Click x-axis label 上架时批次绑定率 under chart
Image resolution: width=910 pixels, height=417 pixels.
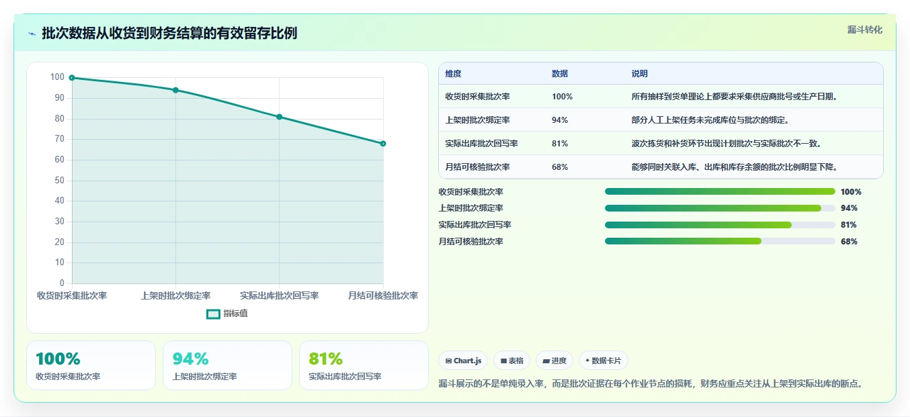(x=175, y=295)
